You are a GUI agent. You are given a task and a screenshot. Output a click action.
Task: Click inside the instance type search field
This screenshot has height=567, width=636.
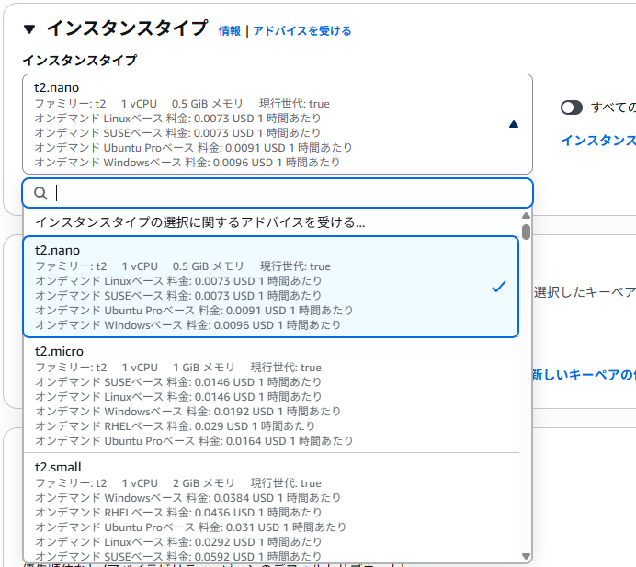(x=278, y=193)
